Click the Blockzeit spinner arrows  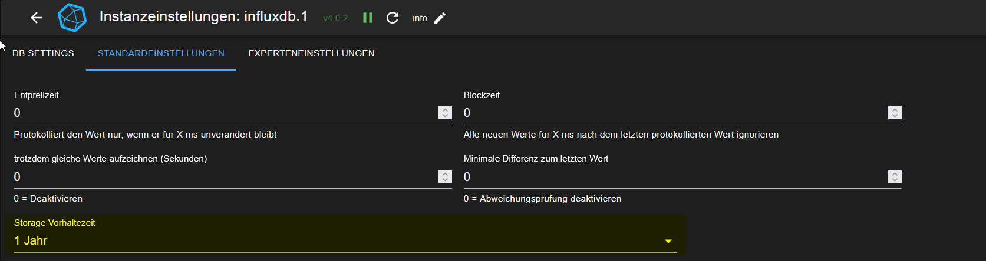click(895, 113)
